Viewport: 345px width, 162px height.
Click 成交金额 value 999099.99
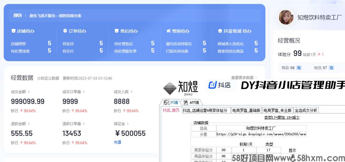pyautogui.click(x=28, y=101)
